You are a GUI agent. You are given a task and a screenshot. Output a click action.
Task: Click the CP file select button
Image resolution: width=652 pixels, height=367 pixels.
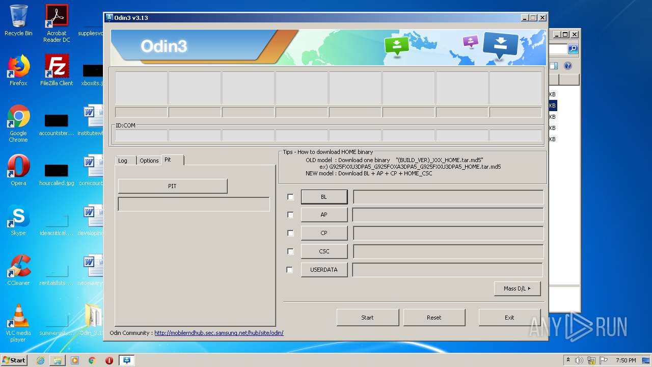(x=324, y=233)
